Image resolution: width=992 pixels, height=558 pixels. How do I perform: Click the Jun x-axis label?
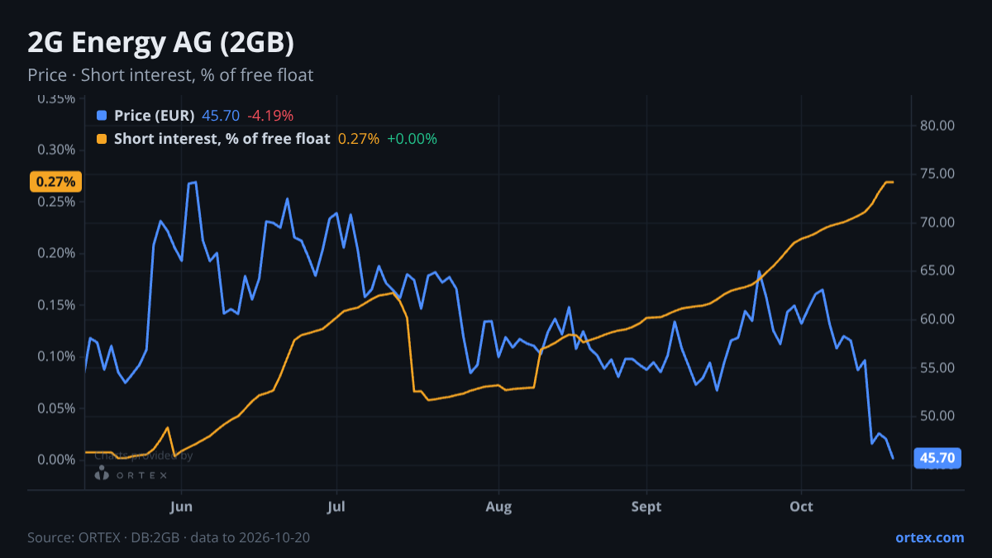tap(181, 506)
